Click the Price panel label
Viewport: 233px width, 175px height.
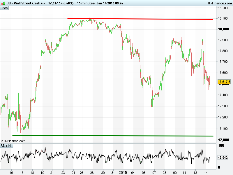click(x=4, y=8)
